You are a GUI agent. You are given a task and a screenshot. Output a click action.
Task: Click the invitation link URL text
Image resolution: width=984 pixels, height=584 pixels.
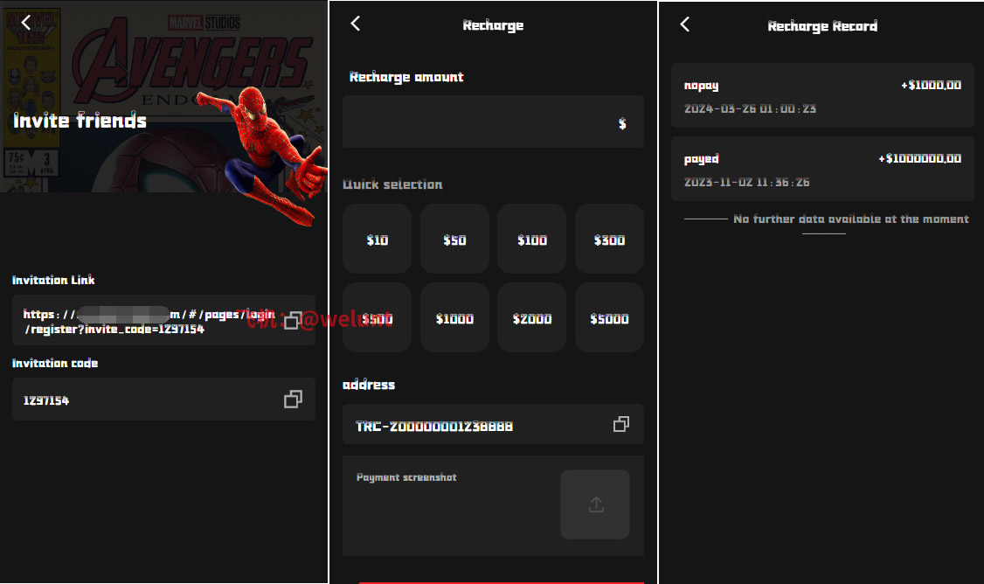click(x=149, y=322)
